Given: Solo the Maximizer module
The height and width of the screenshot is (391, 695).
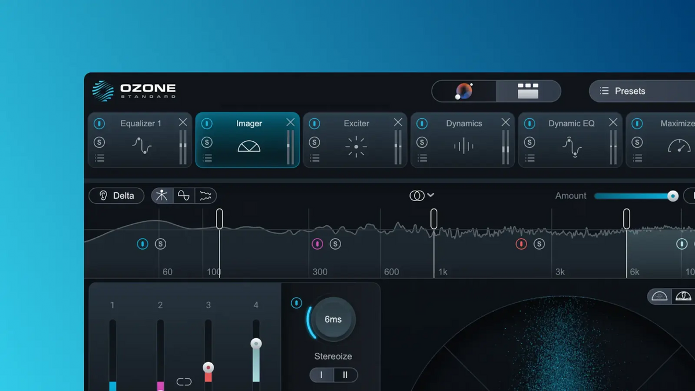Looking at the screenshot, I should pos(637,142).
